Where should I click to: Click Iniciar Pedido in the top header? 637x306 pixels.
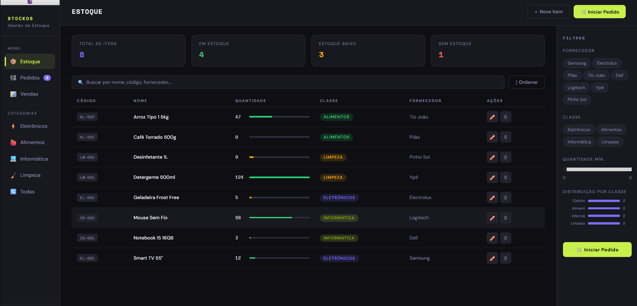click(x=599, y=12)
